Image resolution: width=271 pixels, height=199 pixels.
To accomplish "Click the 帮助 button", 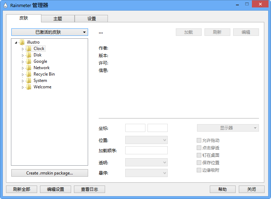I will click(x=223, y=189).
